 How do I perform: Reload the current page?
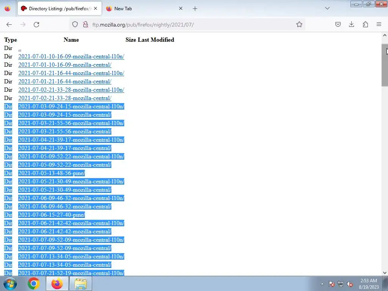click(36, 25)
